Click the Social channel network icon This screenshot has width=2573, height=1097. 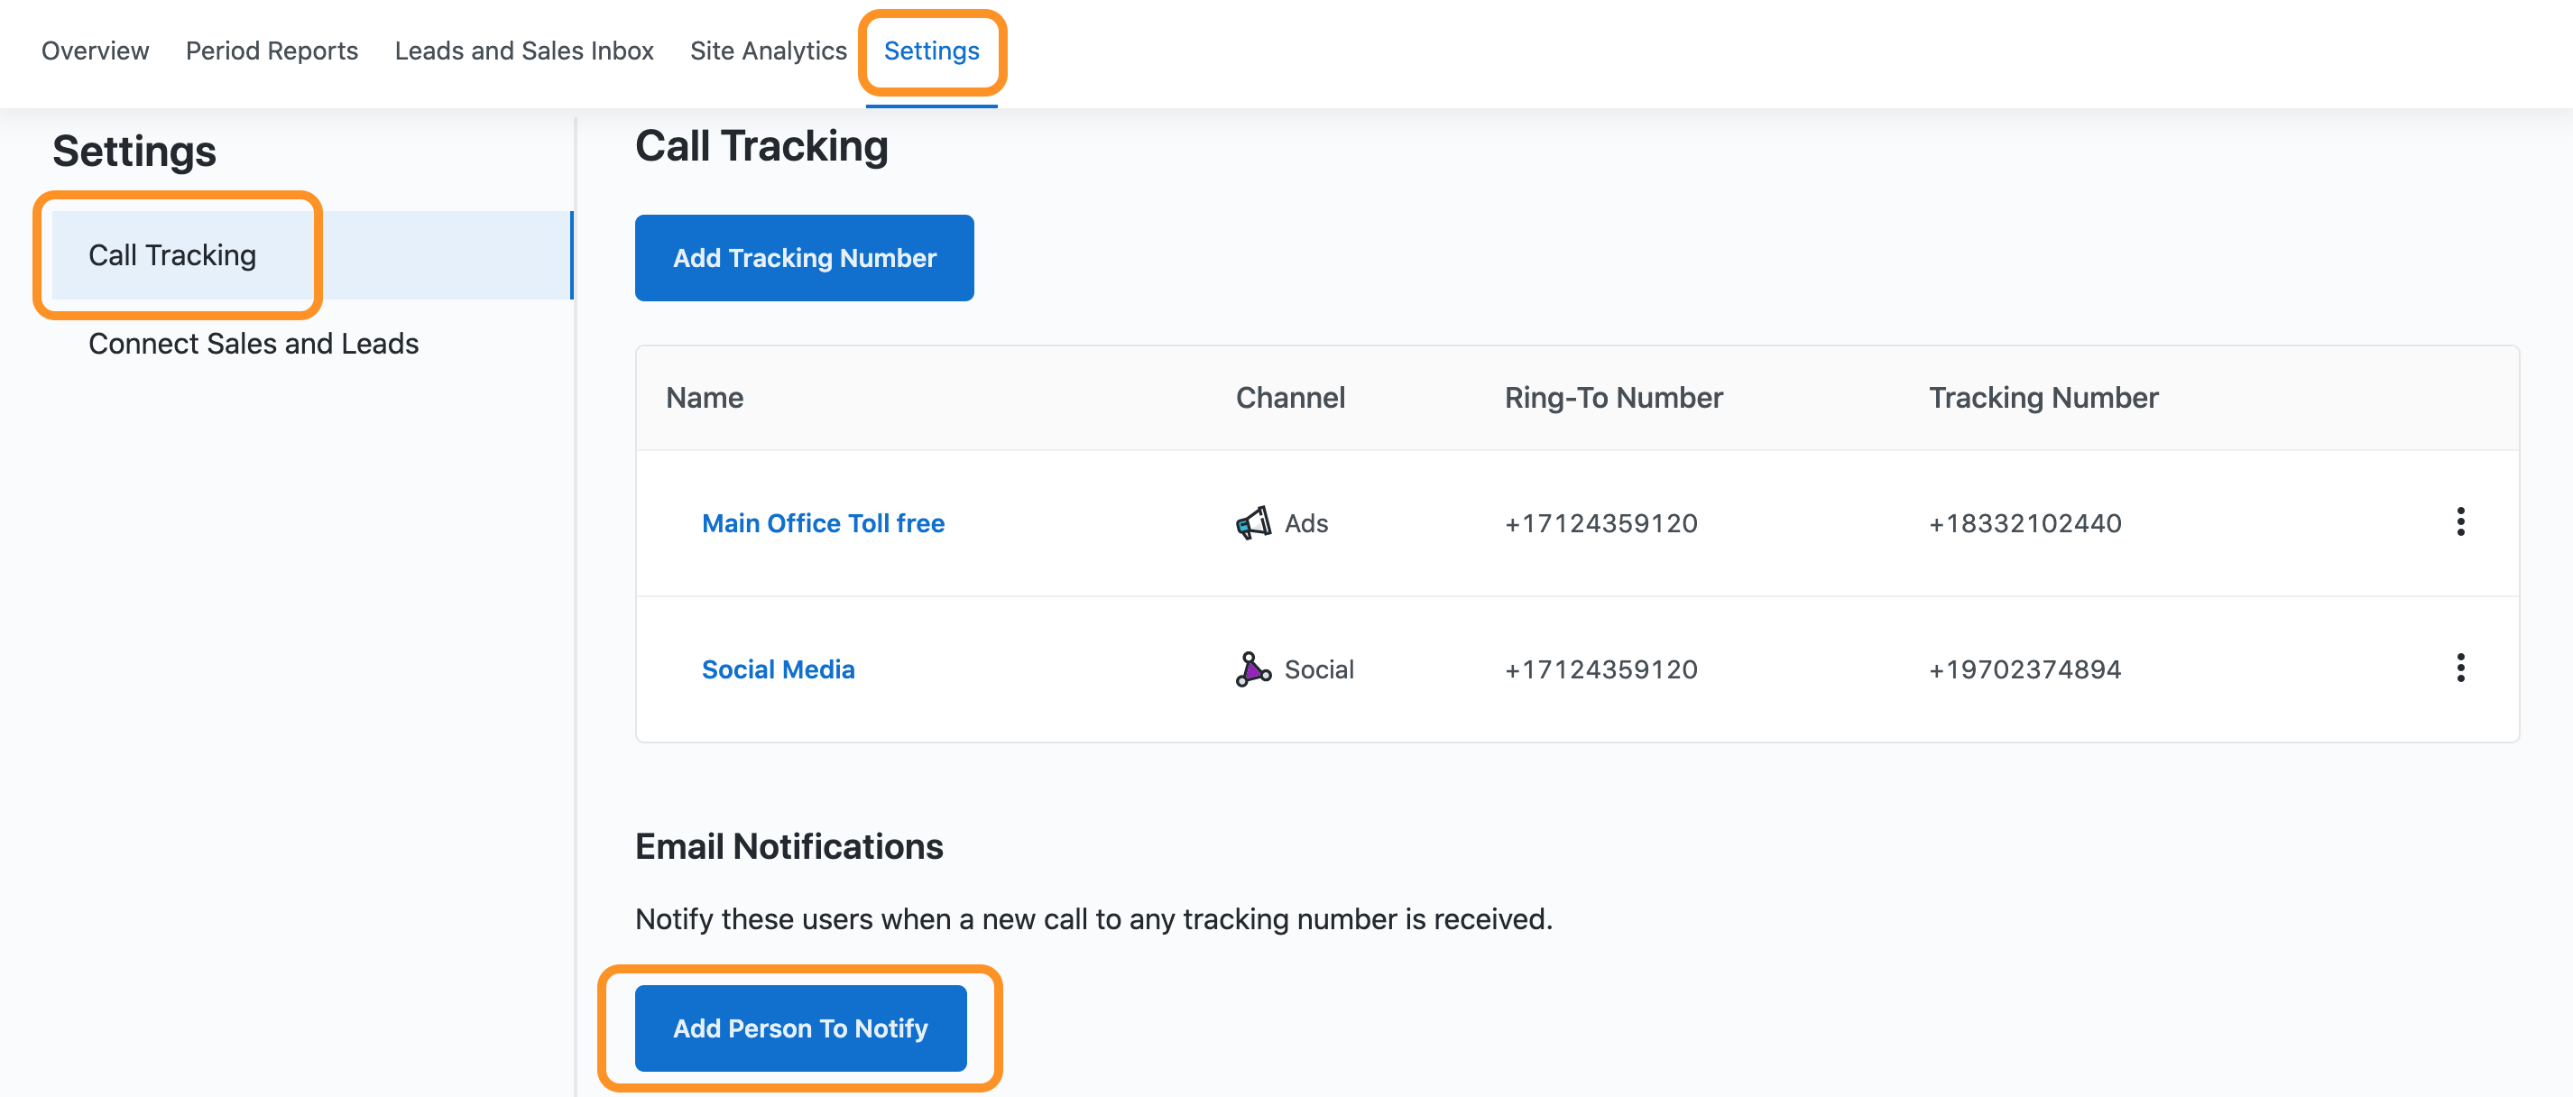point(1252,668)
